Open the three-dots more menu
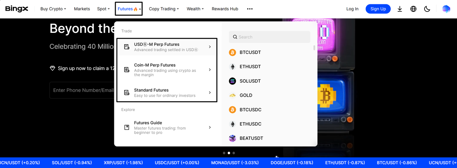 click(250, 9)
